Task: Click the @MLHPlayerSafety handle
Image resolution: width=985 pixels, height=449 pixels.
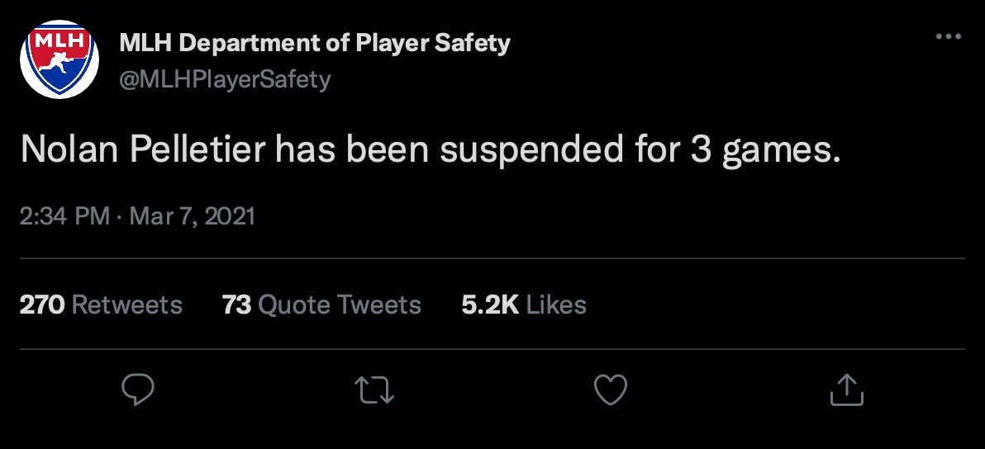Action: tap(225, 79)
